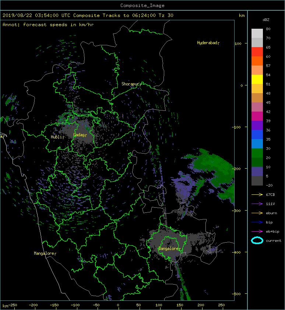Click the -200 km tick on vertical axis
This screenshot has height=310, width=285.
point(236,169)
